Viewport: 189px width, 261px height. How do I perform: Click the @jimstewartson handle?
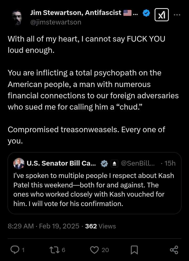point(56,22)
